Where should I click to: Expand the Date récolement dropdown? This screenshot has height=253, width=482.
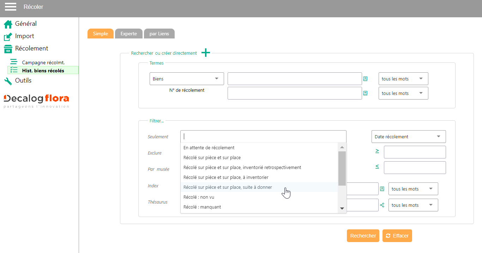click(x=408, y=137)
